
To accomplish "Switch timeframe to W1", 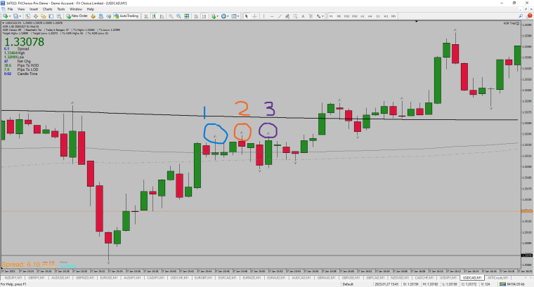I will pyautogui.click(x=386, y=16).
